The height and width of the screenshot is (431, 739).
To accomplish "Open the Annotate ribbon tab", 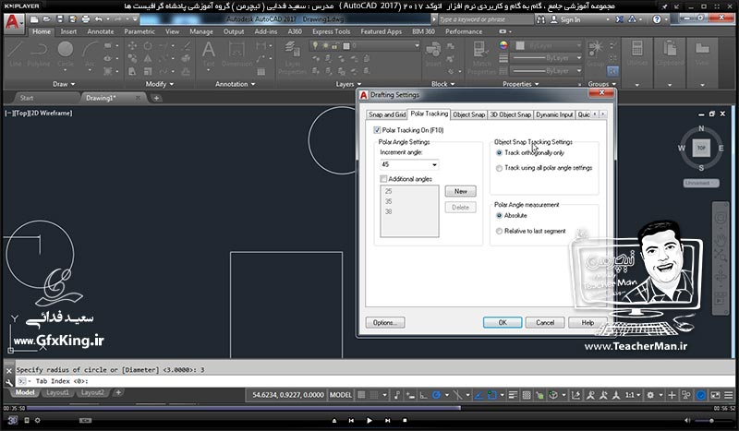I will pos(101,31).
